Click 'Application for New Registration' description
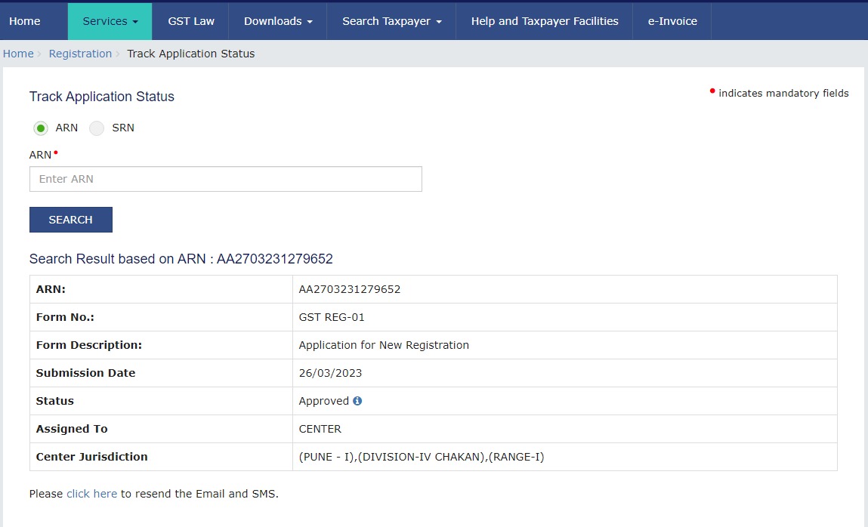 tap(384, 345)
